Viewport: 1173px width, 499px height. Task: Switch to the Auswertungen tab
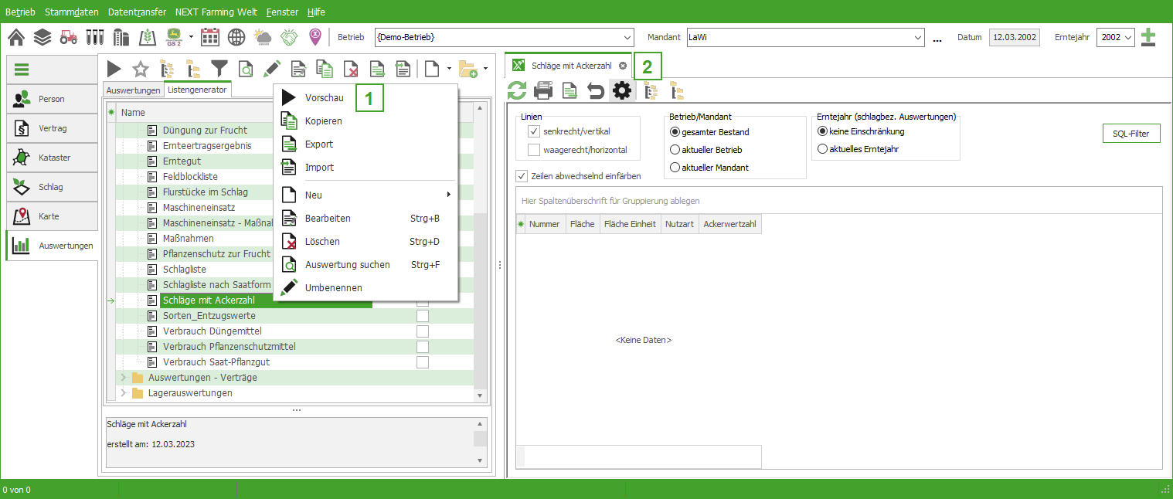(134, 90)
